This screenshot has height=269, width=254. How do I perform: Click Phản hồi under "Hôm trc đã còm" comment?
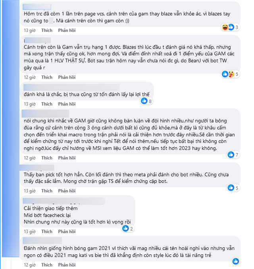click(x=67, y=30)
